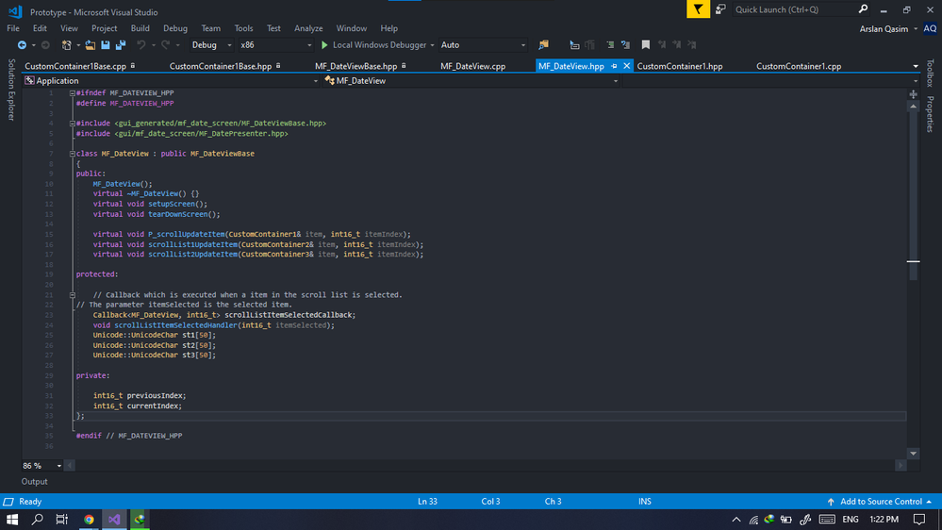Collapse the #ifndef MF_DATEVIEW_HPP block
The height and width of the screenshot is (530, 942).
(x=72, y=93)
